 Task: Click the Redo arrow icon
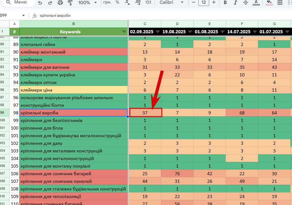(x=50, y=3)
